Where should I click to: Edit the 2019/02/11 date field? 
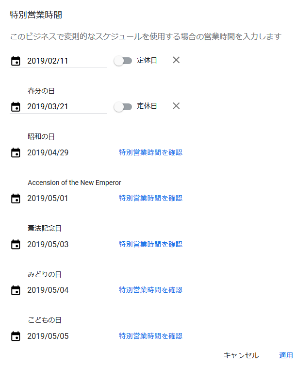pos(66,61)
